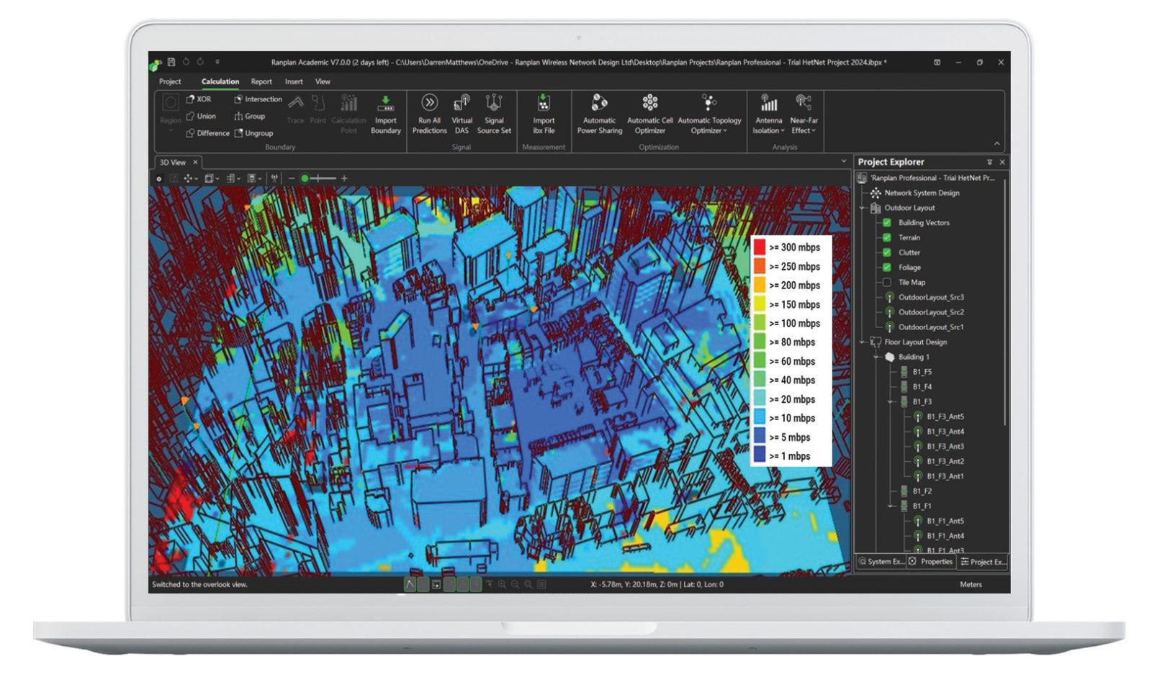Collapse the B1_F1 floor node
1152x692 pixels.
point(891,506)
